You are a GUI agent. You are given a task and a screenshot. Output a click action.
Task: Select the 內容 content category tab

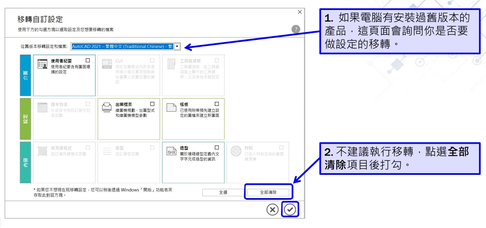25,162
